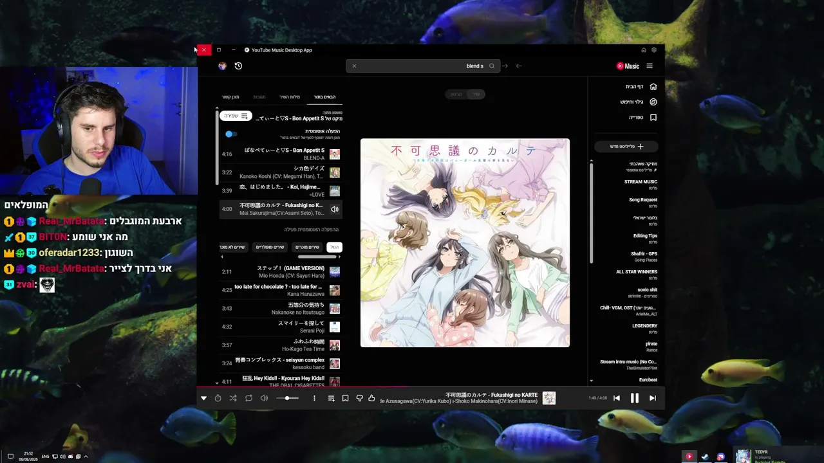The image size is (824, 463).
Task: Skip to the previous track
Action: click(617, 398)
